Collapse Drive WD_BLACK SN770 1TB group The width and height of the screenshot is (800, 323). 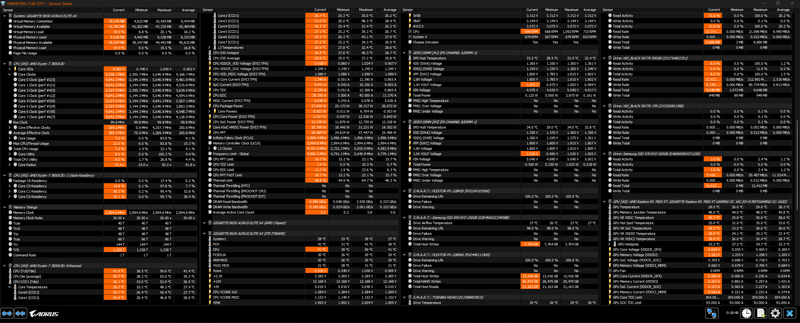click(x=604, y=106)
